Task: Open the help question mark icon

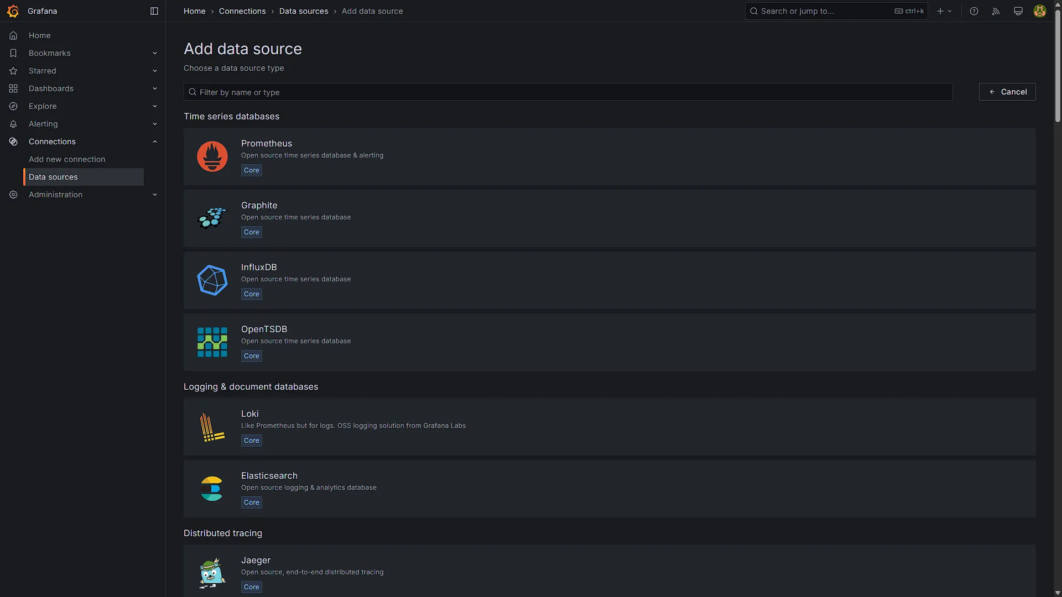Action: coord(974,11)
